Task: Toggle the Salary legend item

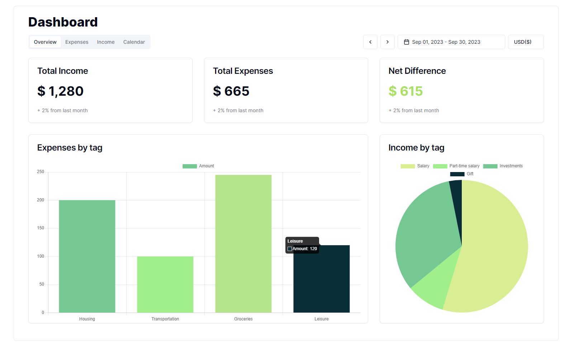Action: click(415, 166)
